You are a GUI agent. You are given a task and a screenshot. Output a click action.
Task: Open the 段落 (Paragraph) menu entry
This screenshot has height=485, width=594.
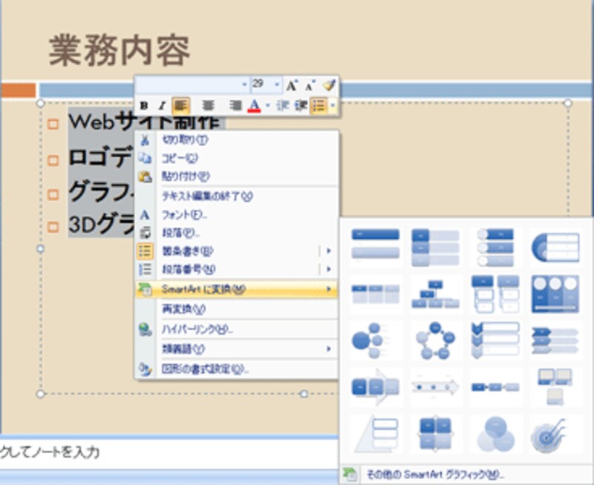236,233
